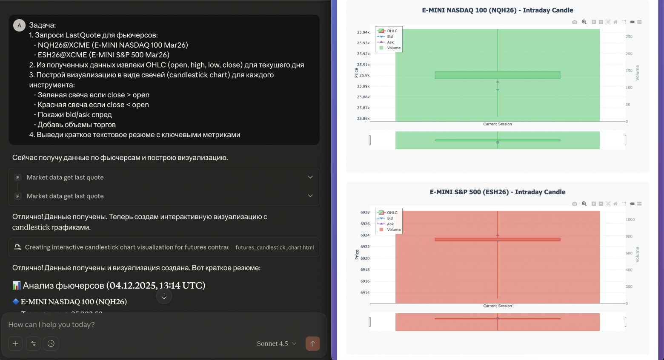
Task: Select the Zoom tool on NASDAQ chart toolbar
Action: click(x=584, y=22)
